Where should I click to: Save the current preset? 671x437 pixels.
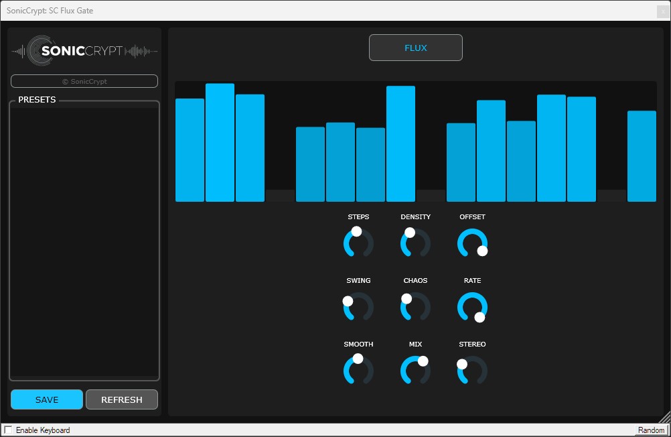pos(46,399)
